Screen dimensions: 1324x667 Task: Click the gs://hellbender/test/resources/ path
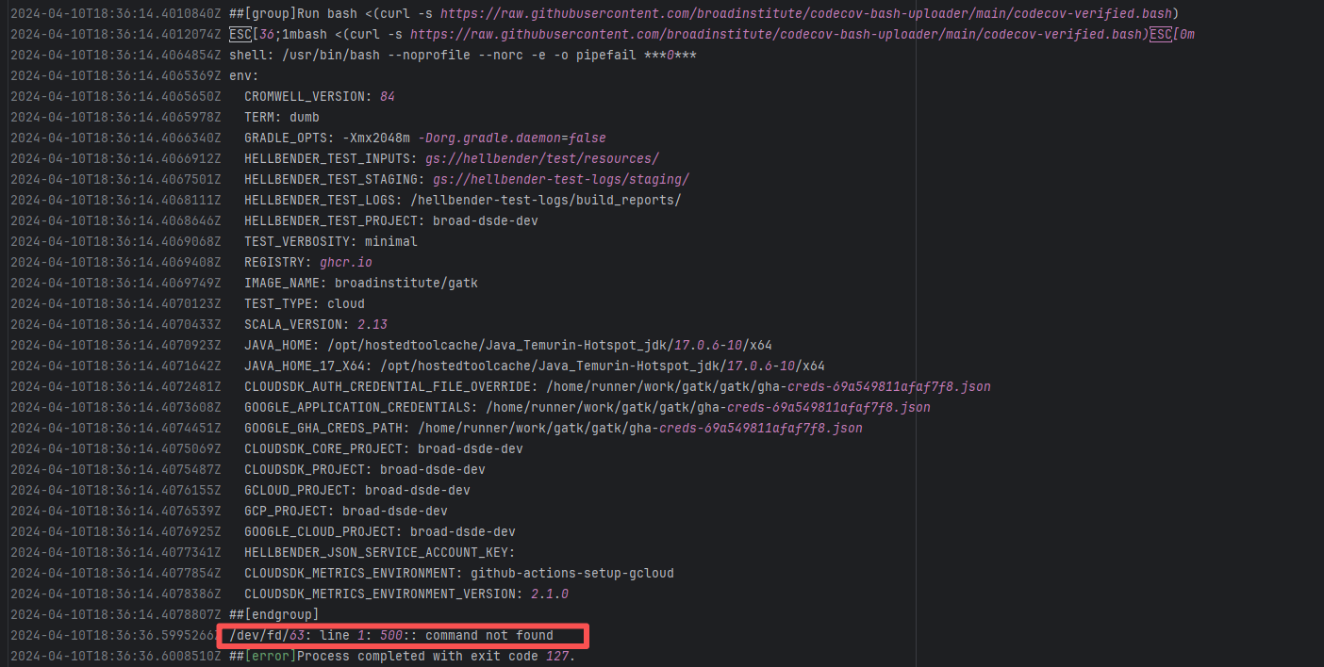(x=541, y=158)
